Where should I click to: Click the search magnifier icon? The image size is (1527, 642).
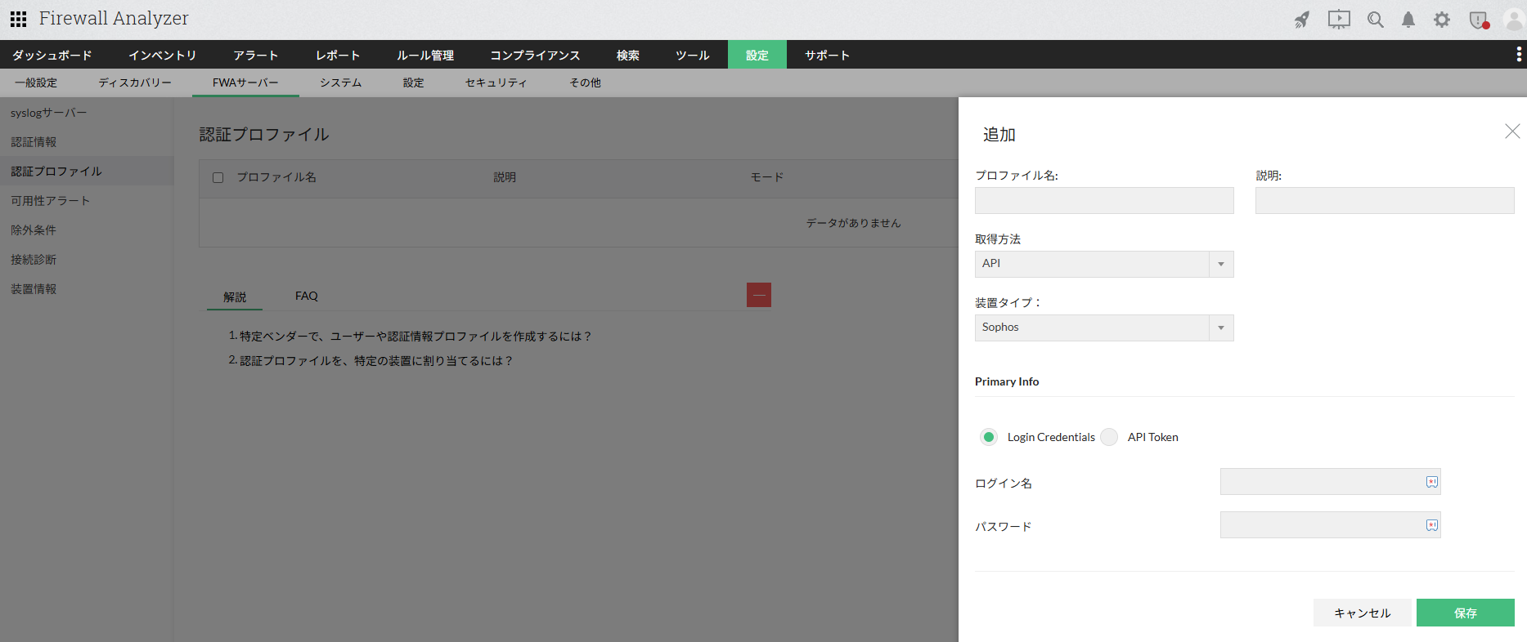tap(1375, 20)
